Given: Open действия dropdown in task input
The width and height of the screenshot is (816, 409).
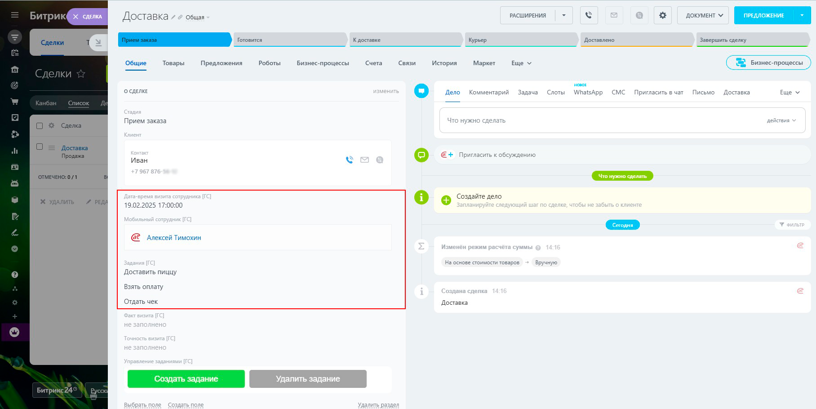Looking at the screenshot, I should (781, 120).
